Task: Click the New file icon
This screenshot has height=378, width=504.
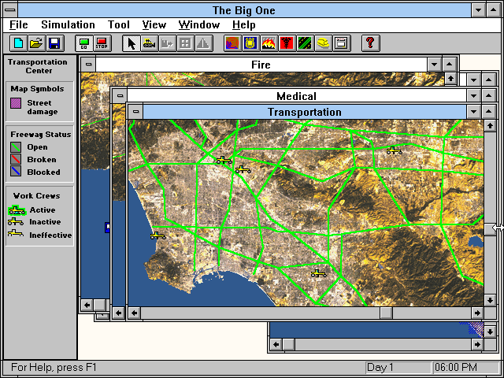Action: click(18, 43)
